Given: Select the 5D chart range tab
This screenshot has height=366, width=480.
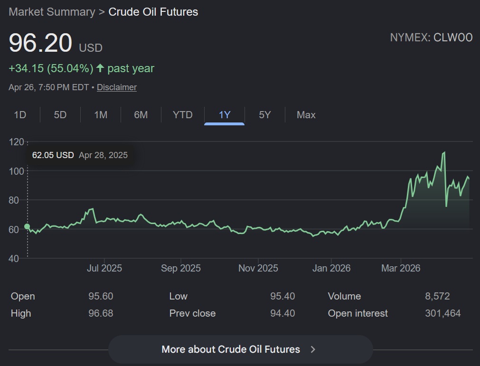Looking at the screenshot, I should (x=60, y=115).
